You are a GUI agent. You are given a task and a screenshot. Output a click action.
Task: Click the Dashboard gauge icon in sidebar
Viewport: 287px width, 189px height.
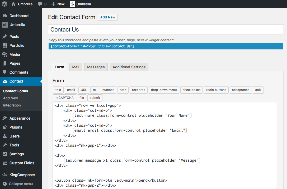click(5, 16)
